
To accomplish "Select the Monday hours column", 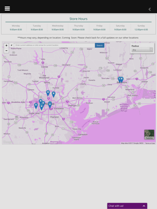I will coord(16,27).
